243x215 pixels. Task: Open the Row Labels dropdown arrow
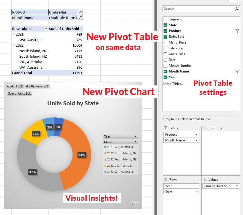pos(46,29)
